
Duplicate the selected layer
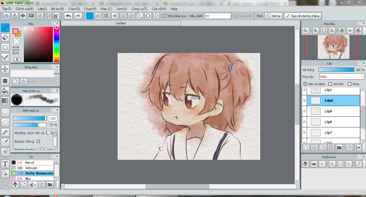coord(350,148)
